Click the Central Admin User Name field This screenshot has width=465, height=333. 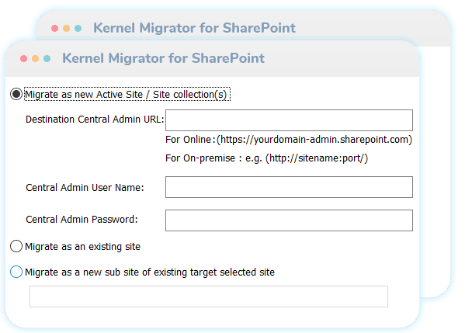289,187
